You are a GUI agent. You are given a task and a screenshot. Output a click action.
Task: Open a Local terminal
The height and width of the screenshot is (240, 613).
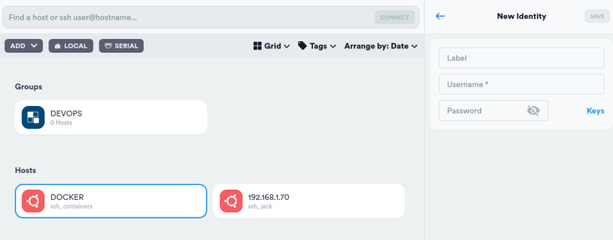click(71, 45)
